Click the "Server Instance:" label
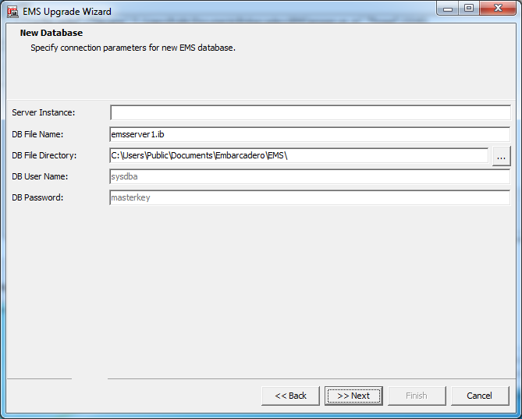 click(x=44, y=112)
